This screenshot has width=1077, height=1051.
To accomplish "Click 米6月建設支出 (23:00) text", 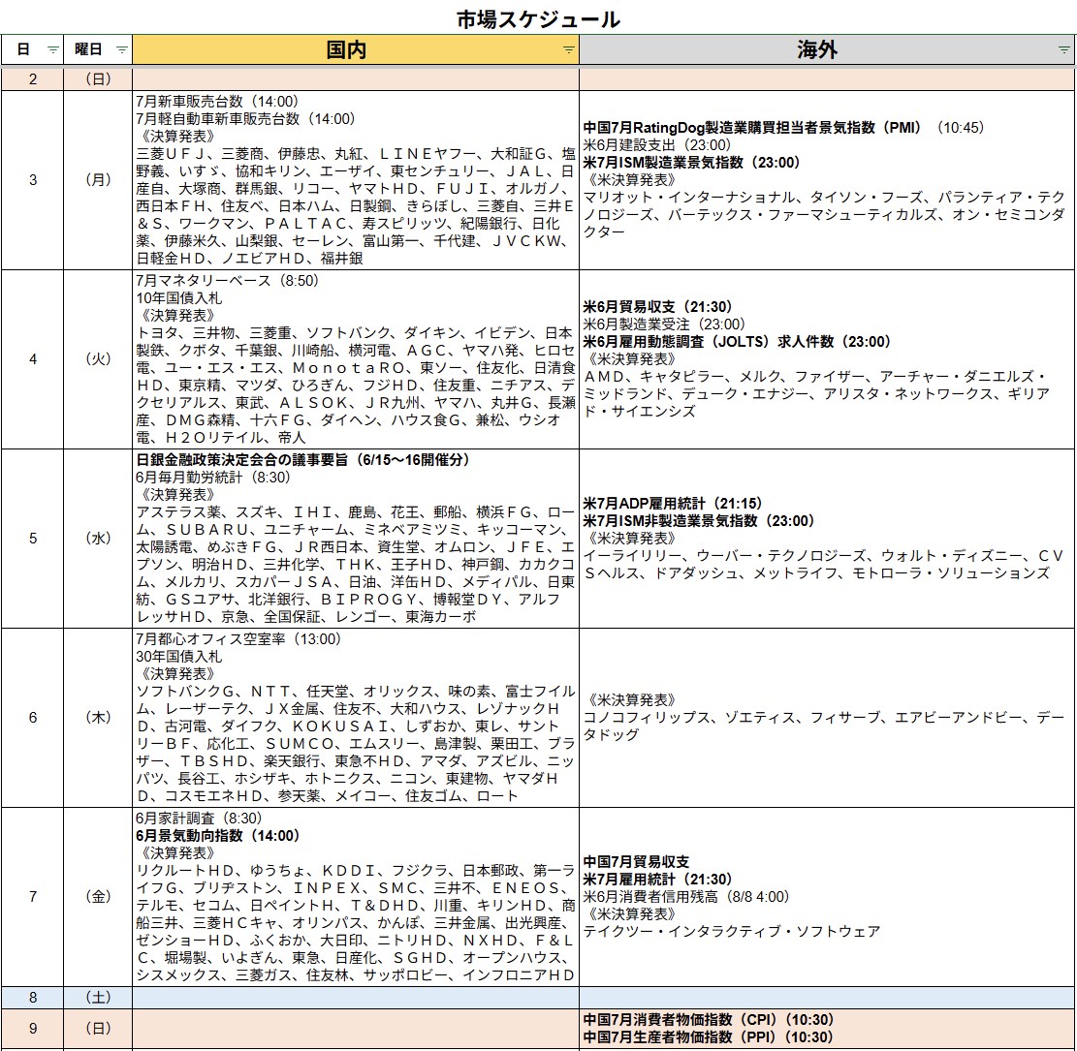I will [x=657, y=145].
